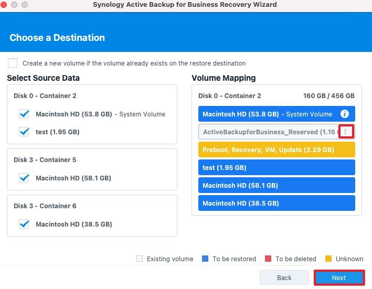This screenshot has width=372, height=289.
Task: Click the yellow Unknown legend swatch
Action: pyautogui.click(x=328, y=259)
